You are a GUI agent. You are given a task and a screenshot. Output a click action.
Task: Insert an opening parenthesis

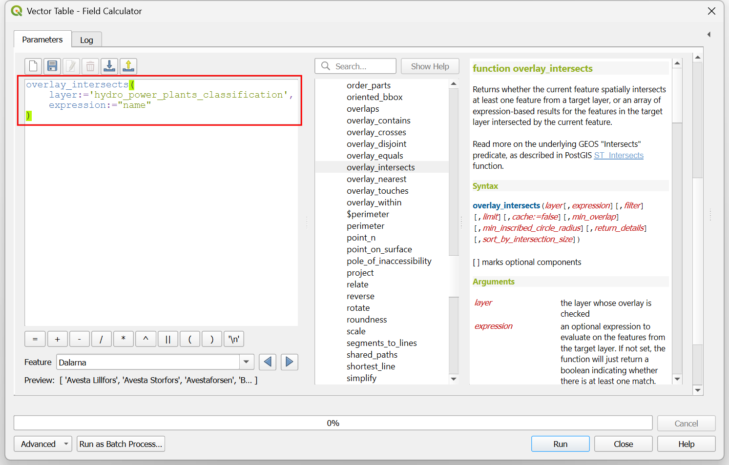190,339
